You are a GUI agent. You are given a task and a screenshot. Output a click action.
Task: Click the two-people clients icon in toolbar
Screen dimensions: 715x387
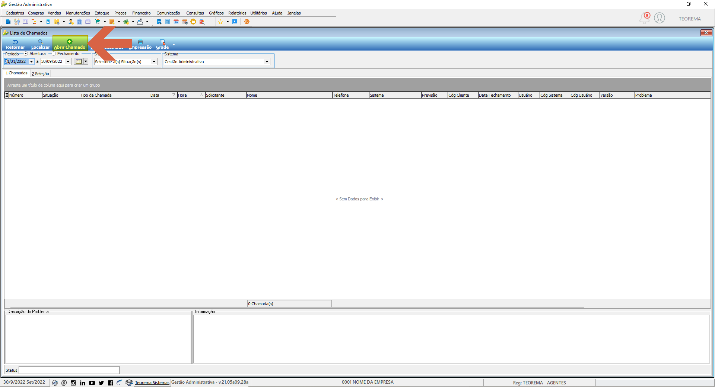point(17,22)
